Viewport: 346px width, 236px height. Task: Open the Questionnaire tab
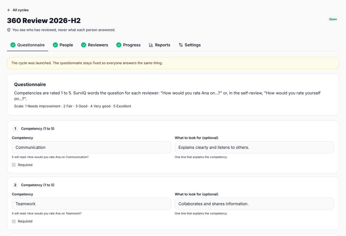click(x=28, y=45)
